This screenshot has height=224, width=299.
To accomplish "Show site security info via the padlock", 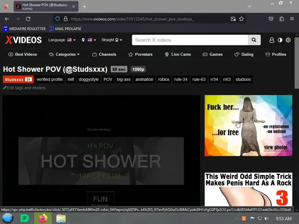I will [x=66, y=19].
